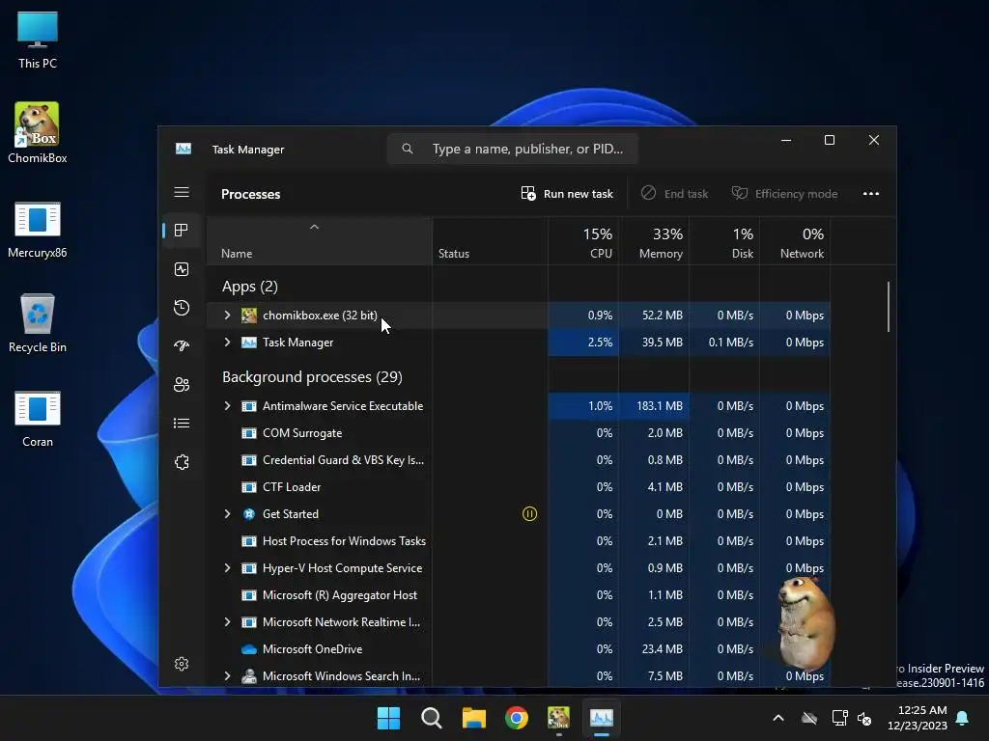Sort by the CPU column header
The width and height of the screenshot is (989, 741).
tap(583, 241)
